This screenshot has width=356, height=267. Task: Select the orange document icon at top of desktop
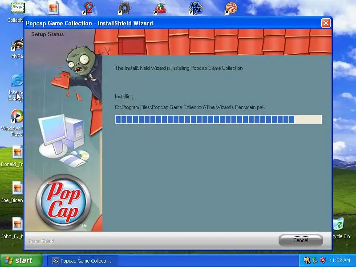pos(53,8)
